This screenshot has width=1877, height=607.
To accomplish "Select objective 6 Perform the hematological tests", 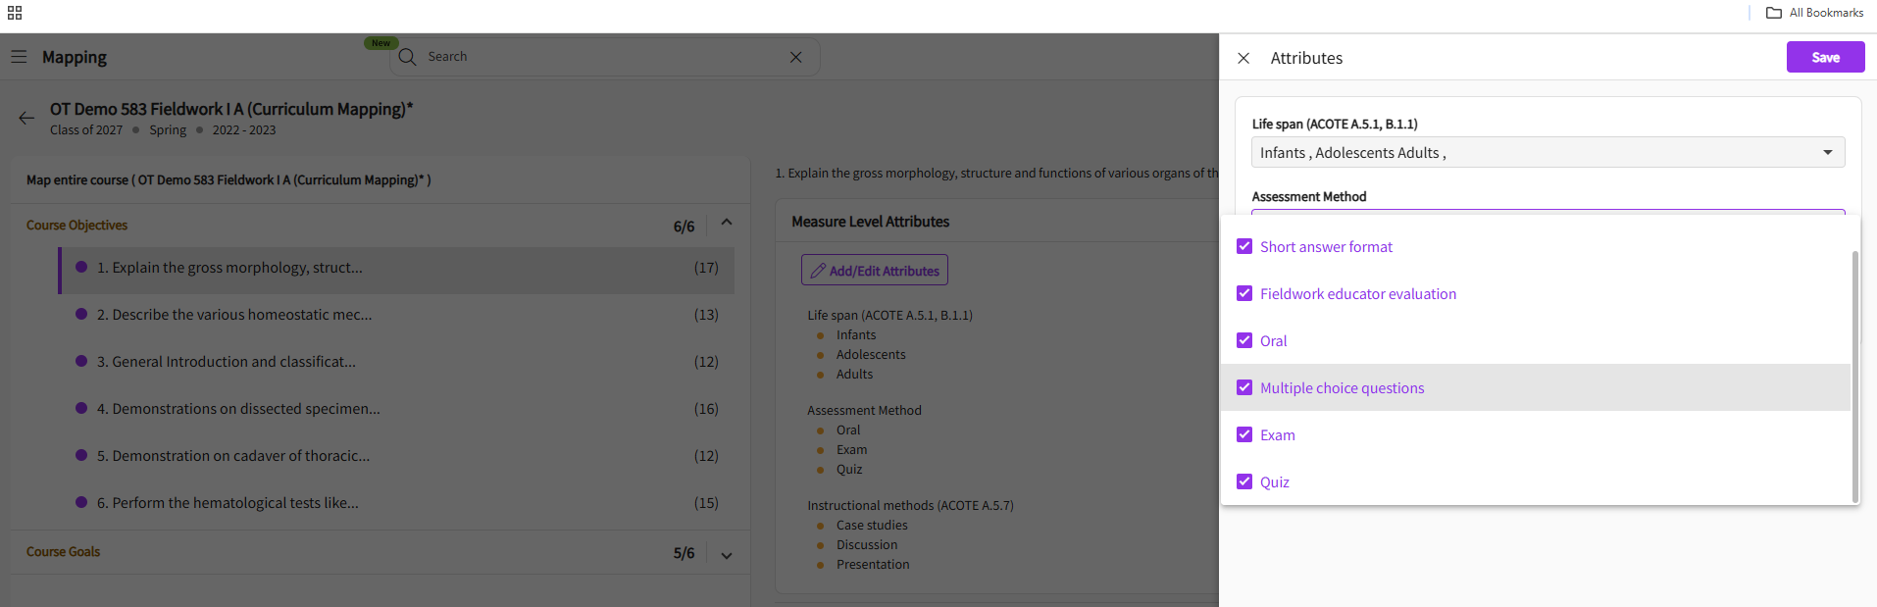I will pos(228,503).
